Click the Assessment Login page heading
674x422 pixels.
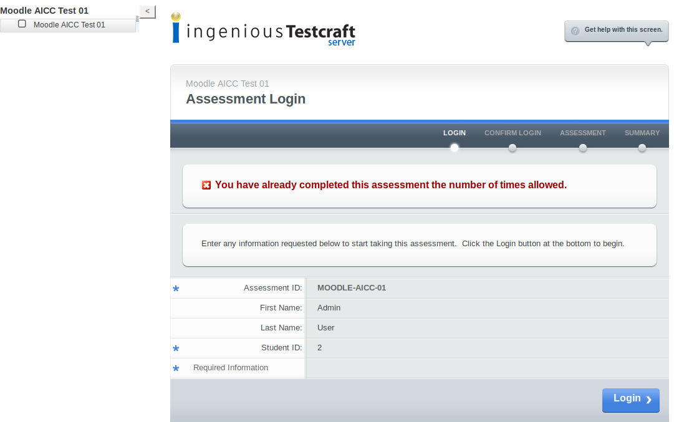coord(246,99)
